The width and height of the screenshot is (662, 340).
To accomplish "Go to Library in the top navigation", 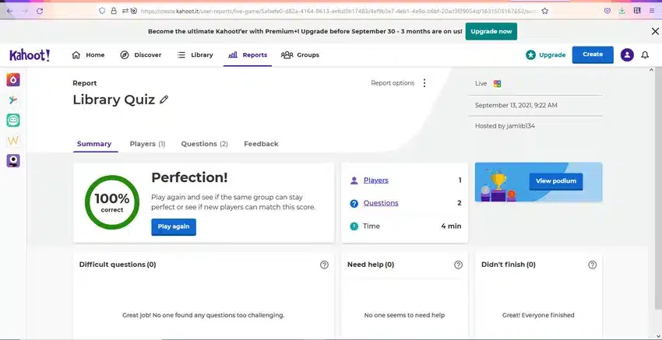I will point(195,54).
